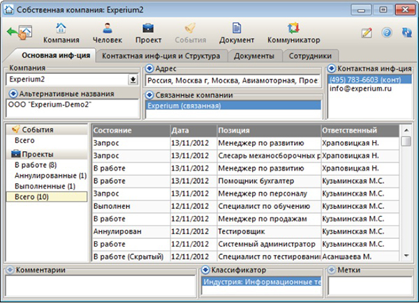Sort by Состояние column header
The width and height of the screenshot is (419, 303).
tap(131, 130)
